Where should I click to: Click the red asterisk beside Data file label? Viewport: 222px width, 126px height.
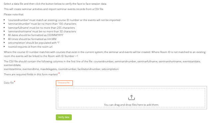pyautogui.click(x=14, y=82)
